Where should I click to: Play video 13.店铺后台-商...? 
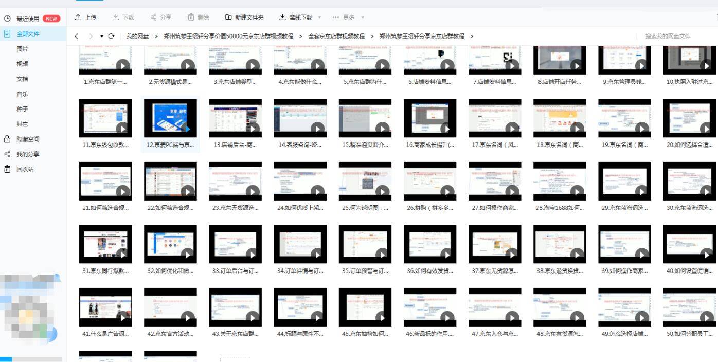(253, 129)
